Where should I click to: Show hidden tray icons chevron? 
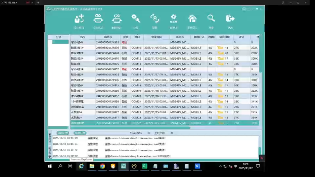coord(220,166)
